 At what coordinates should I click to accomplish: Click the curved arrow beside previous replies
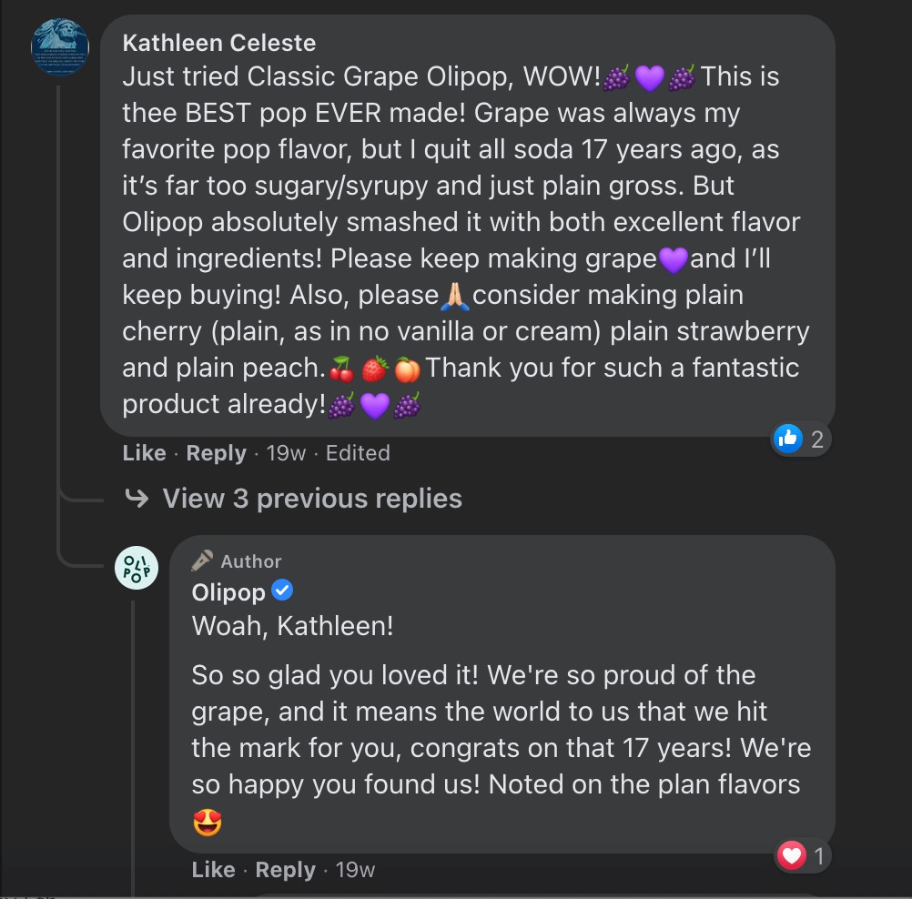[137, 498]
